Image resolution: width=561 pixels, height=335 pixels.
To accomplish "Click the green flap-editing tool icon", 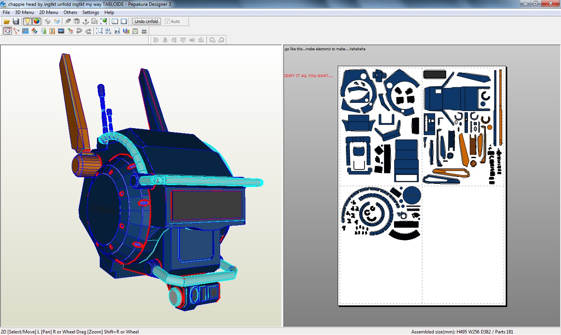I will [x=43, y=31].
